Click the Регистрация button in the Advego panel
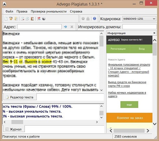The image size is (159, 141). coord(118,49)
